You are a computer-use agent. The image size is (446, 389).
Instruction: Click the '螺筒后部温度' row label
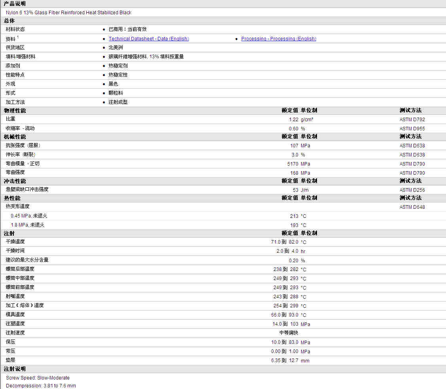[20, 269]
